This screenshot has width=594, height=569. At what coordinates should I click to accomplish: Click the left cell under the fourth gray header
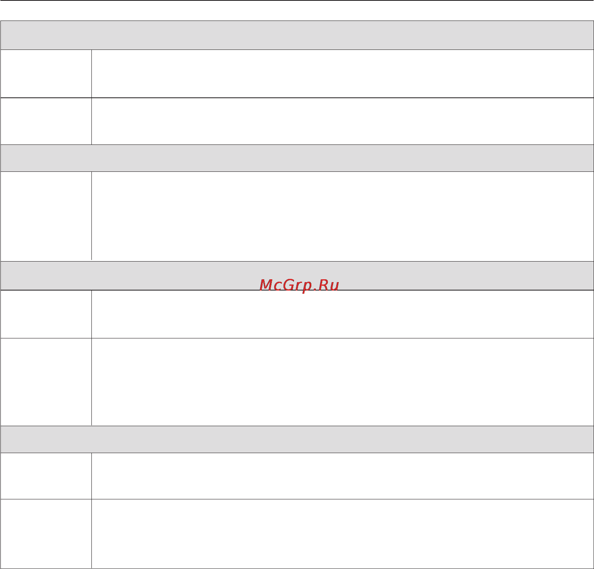[46, 476]
